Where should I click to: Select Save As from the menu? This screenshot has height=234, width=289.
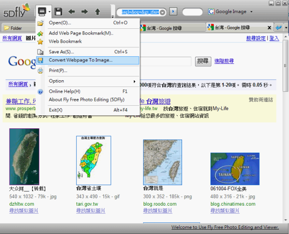[61, 51]
